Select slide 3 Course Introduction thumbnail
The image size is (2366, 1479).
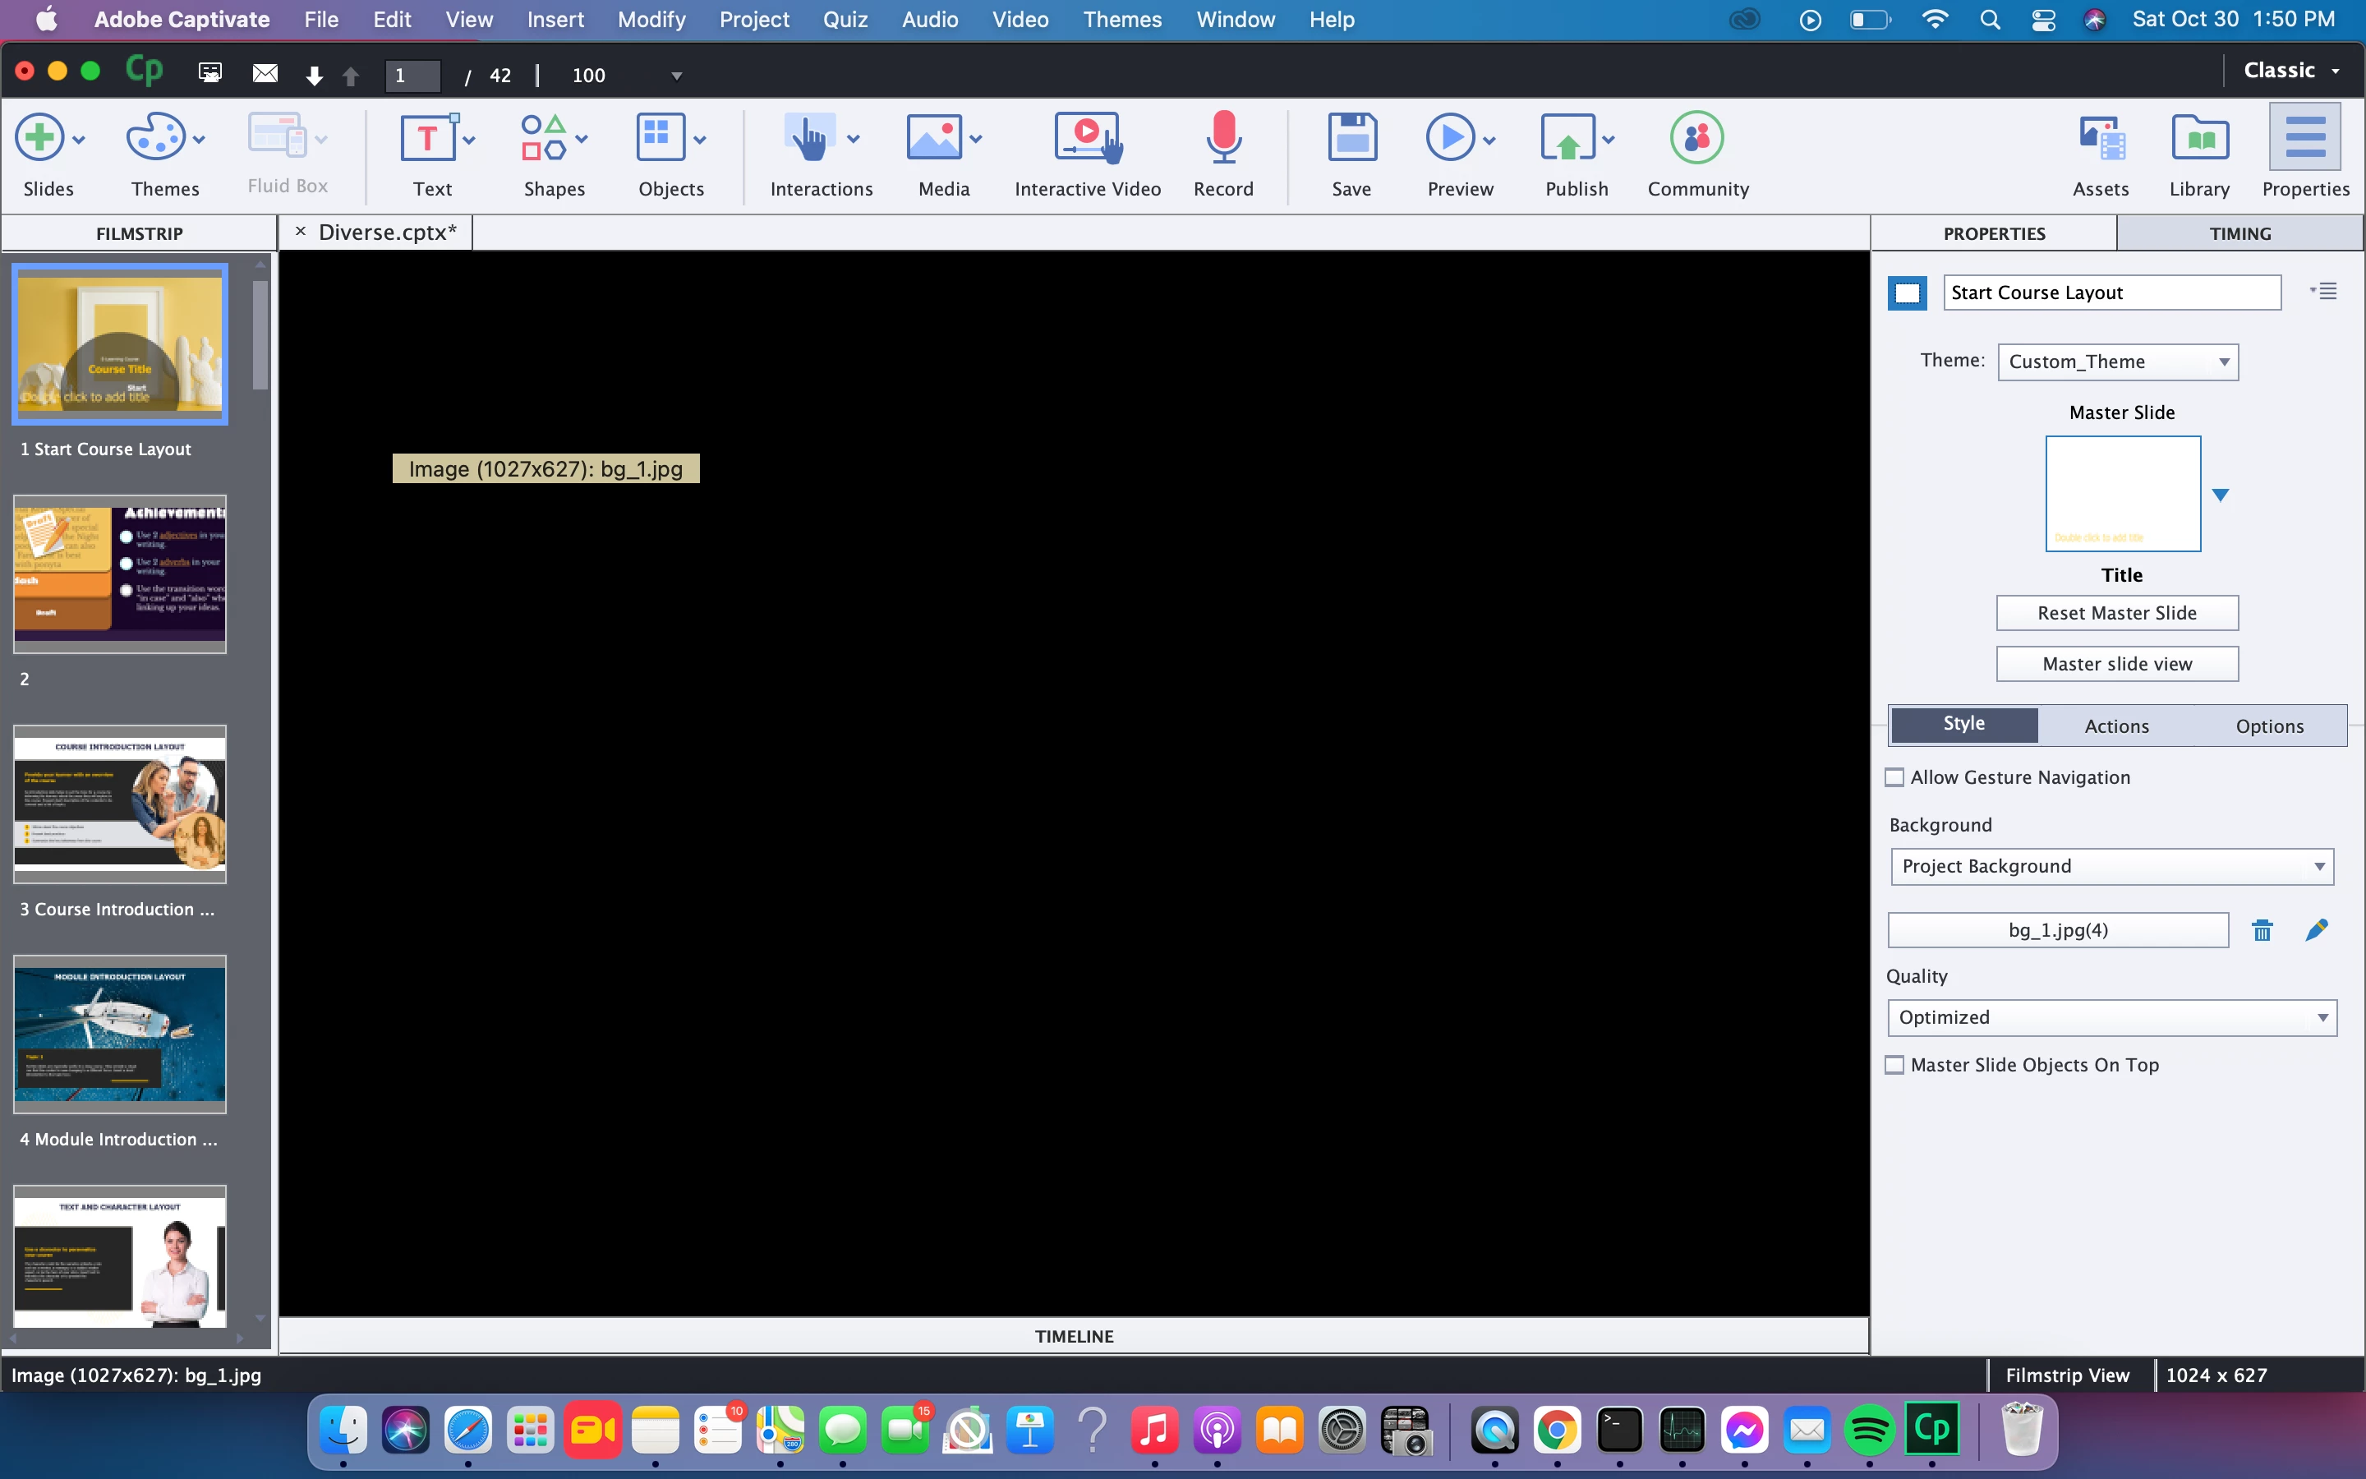pyautogui.click(x=120, y=804)
